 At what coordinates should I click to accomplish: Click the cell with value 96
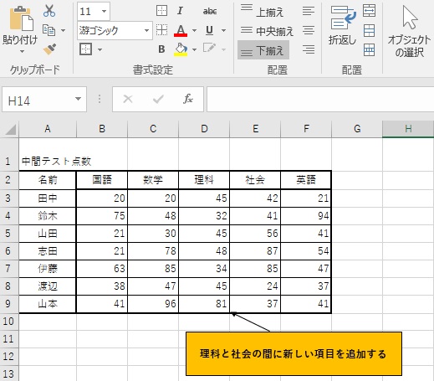[153, 304]
